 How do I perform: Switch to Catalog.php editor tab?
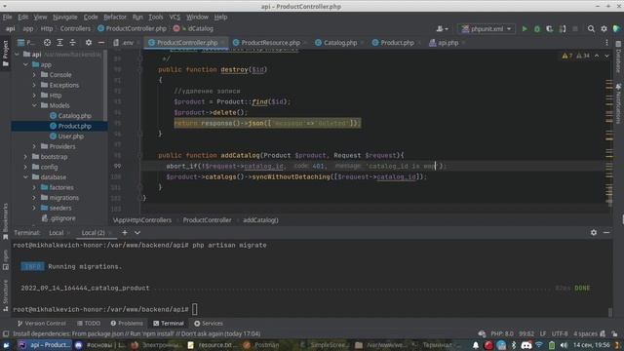tap(340, 43)
